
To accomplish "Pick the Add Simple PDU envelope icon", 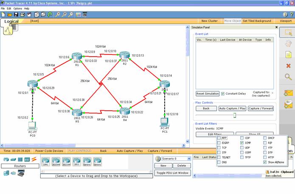I will (x=288, y=93).
